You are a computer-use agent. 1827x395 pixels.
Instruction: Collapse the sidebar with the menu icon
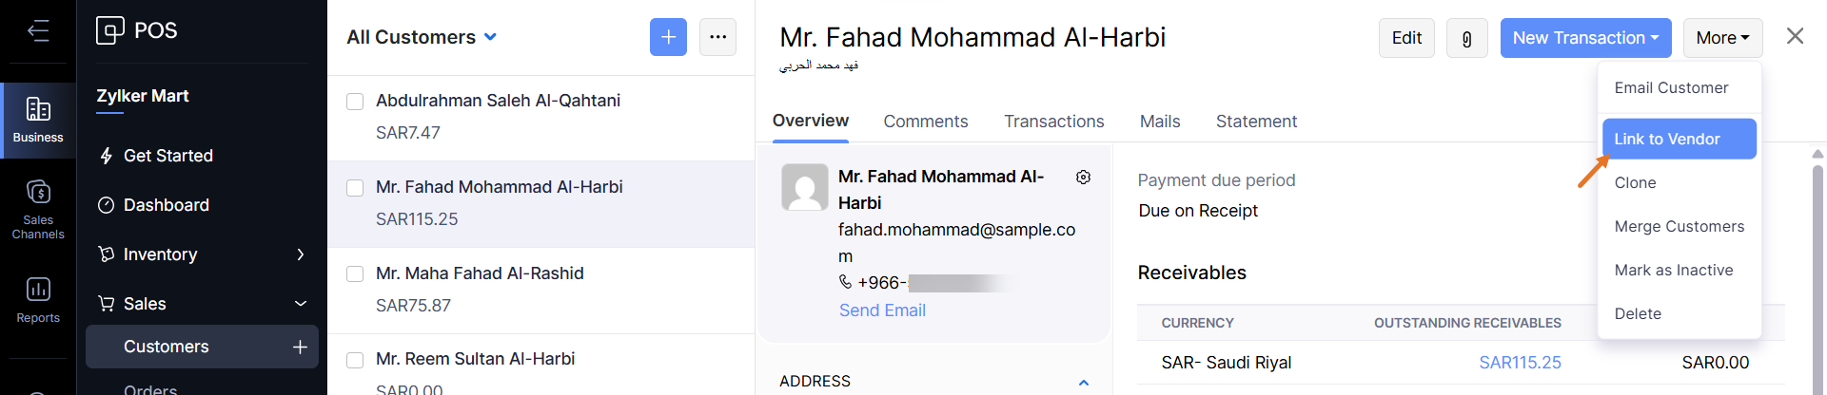pos(38,31)
